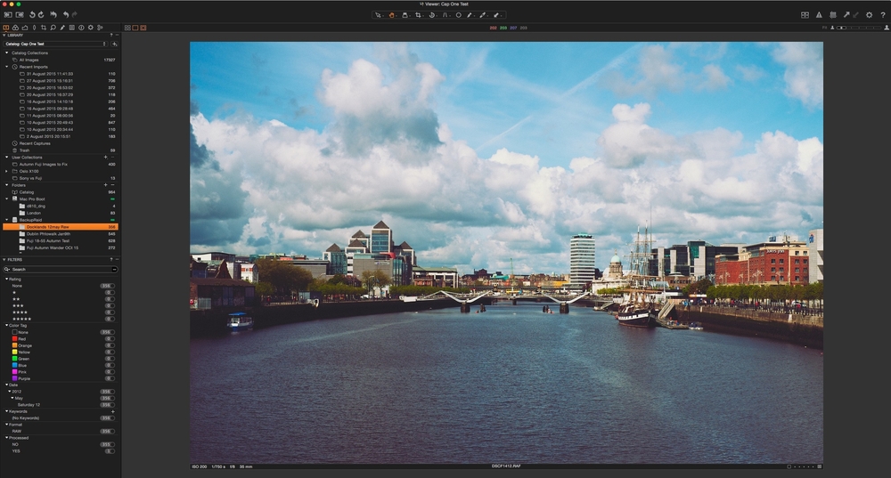Collapse the Color Tag filter group

click(x=4, y=326)
